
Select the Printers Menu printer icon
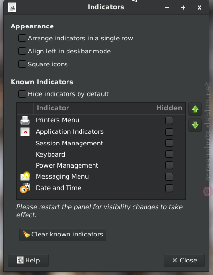(25, 120)
